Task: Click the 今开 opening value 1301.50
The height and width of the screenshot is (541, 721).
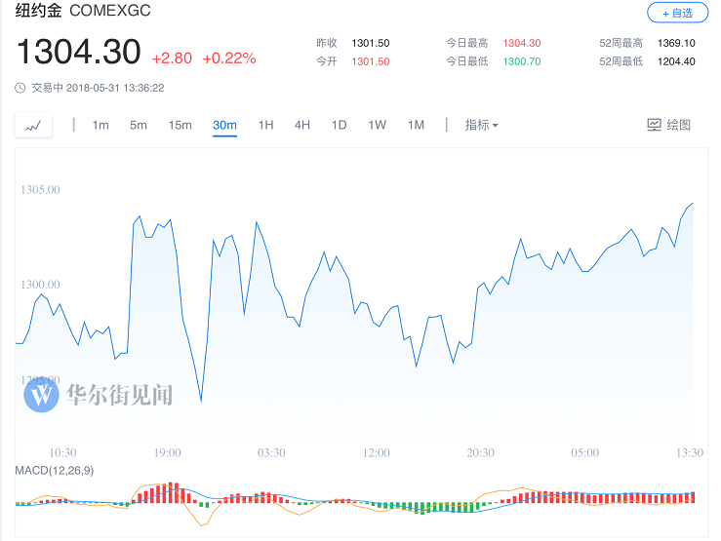Action: (371, 61)
